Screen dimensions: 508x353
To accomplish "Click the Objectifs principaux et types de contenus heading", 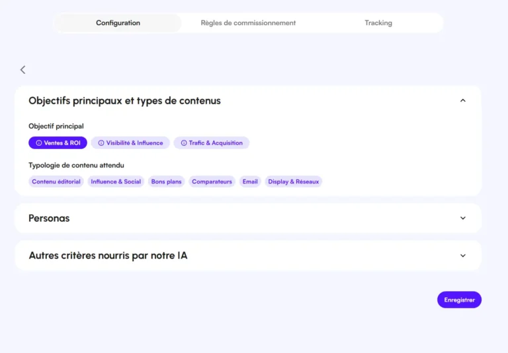I will pyautogui.click(x=125, y=101).
